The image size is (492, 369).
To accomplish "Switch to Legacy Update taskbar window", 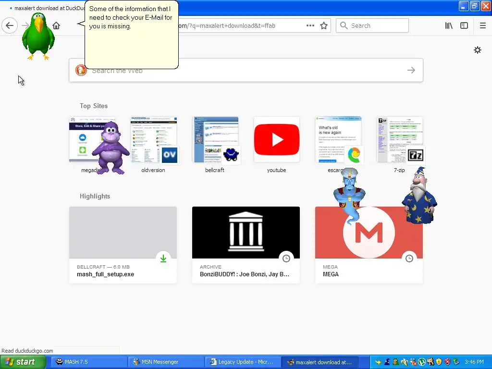I will 242,362.
